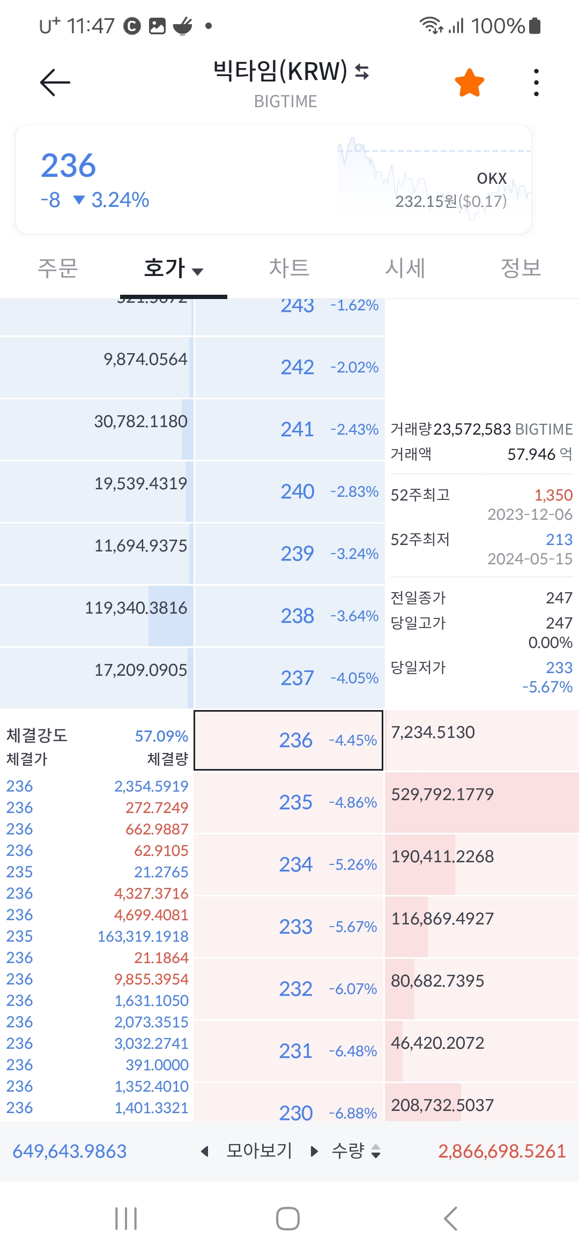Screen dimensions: 579x1254
Task: Select ask price 242
Action: pos(289,368)
